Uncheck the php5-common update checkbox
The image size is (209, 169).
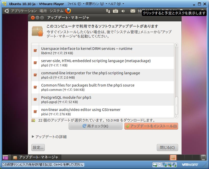35,87
